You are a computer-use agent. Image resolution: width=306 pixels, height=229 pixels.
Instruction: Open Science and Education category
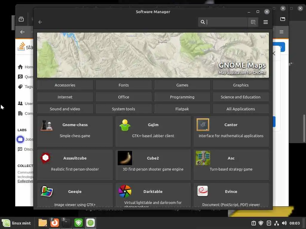point(241,97)
